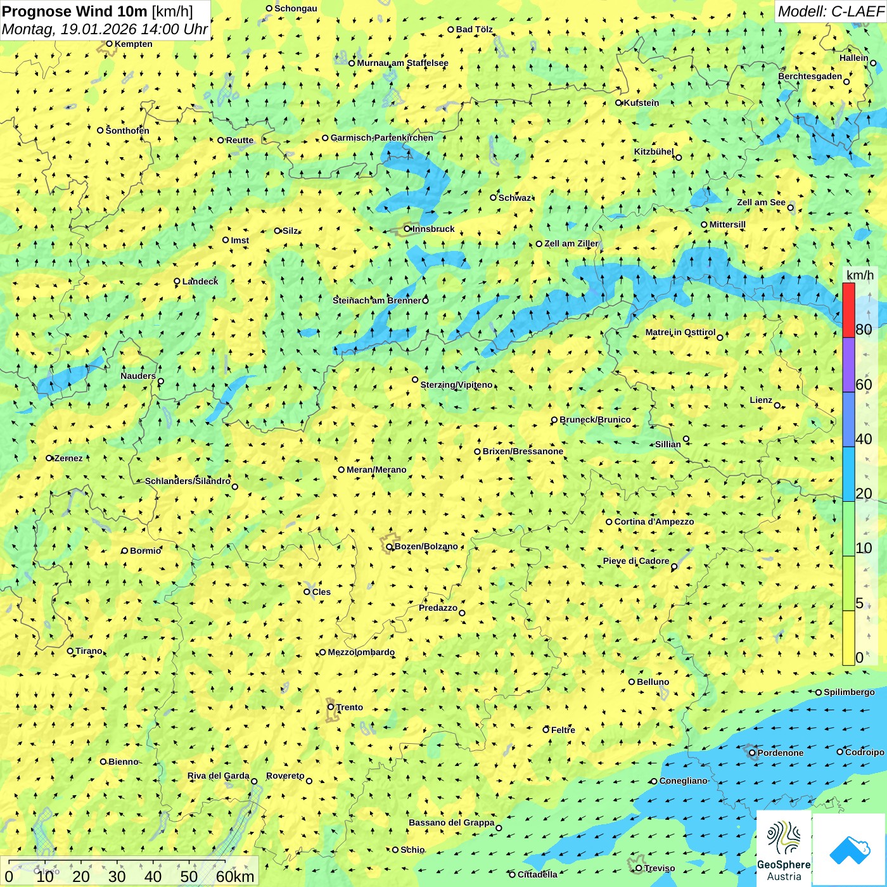The height and width of the screenshot is (887, 887).
Task: Click the Reutte label
Action: point(239,140)
